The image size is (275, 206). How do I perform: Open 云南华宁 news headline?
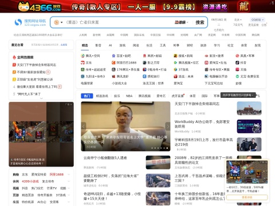pyautogui.click(x=105, y=158)
